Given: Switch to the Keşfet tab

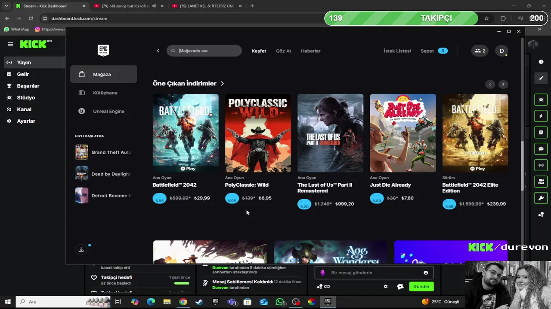Looking at the screenshot, I should click(259, 51).
